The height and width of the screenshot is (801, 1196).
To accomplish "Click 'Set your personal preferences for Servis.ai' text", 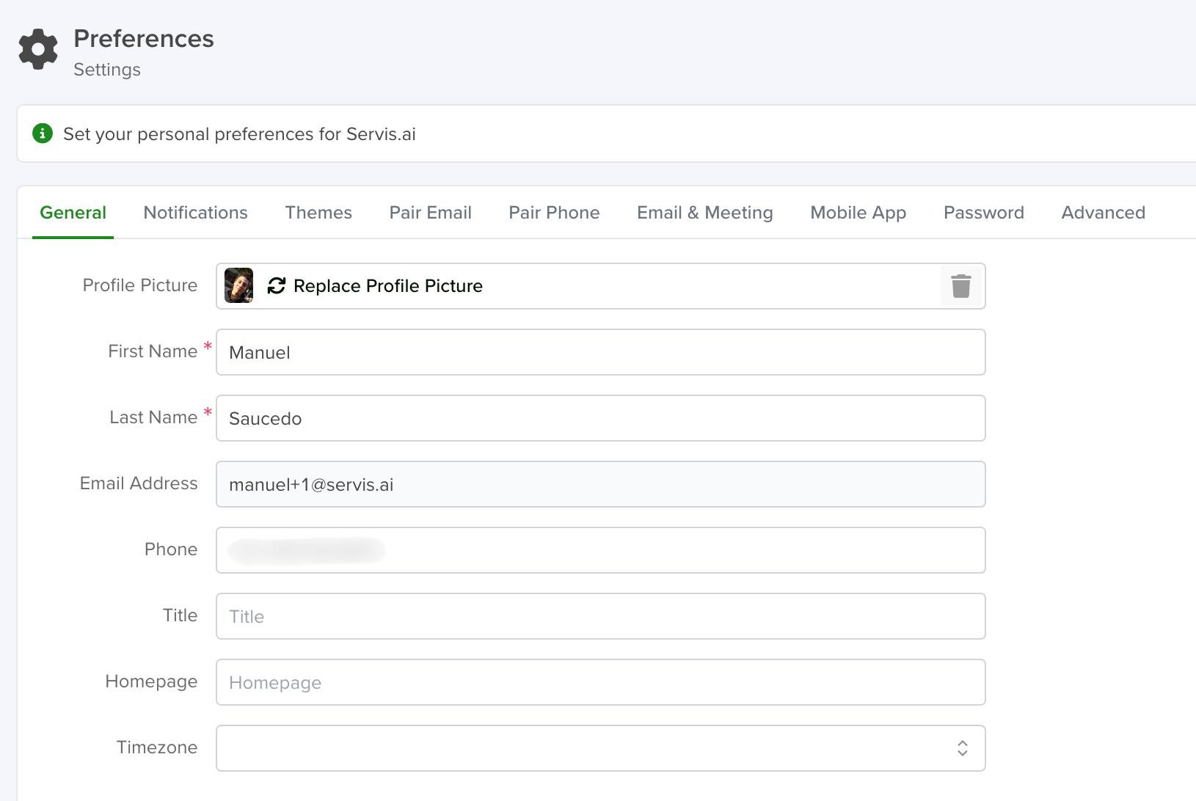I will [239, 134].
